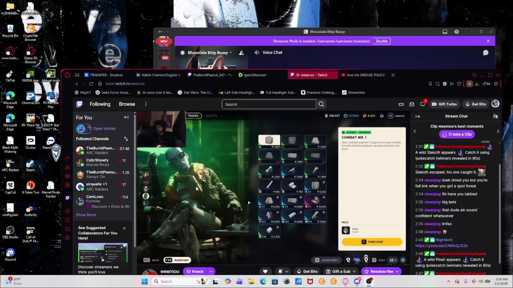The image size is (513, 288).
Task: Click the browser address bar URL
Action: tap(125, 84)
